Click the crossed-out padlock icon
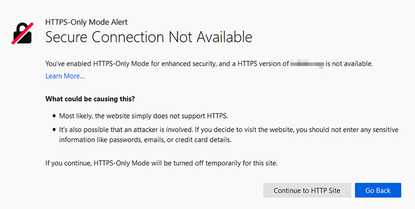The width and height of the screenshot is (415, 209). [x=22, y=34]
